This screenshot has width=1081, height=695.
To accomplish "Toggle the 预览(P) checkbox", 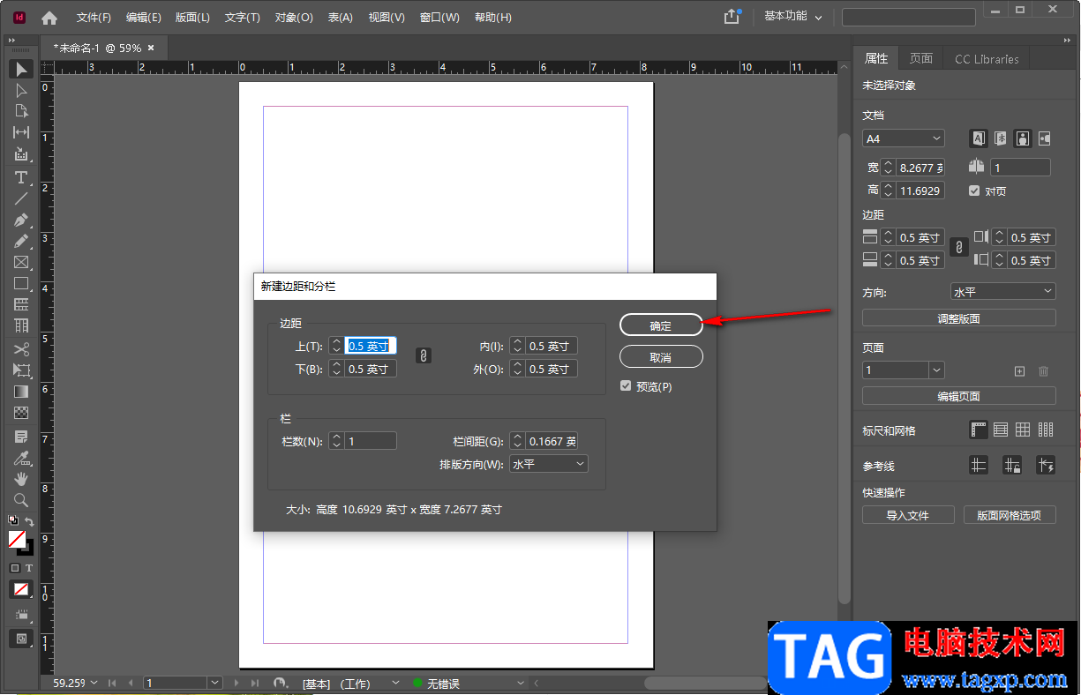I will pyautogui.click(x=626, y=386).
